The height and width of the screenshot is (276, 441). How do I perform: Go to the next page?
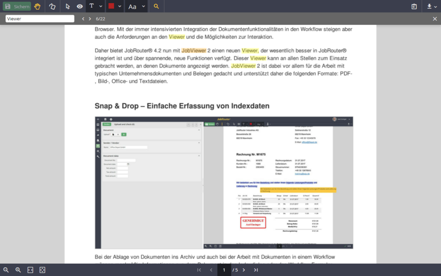tap(244, 270)
